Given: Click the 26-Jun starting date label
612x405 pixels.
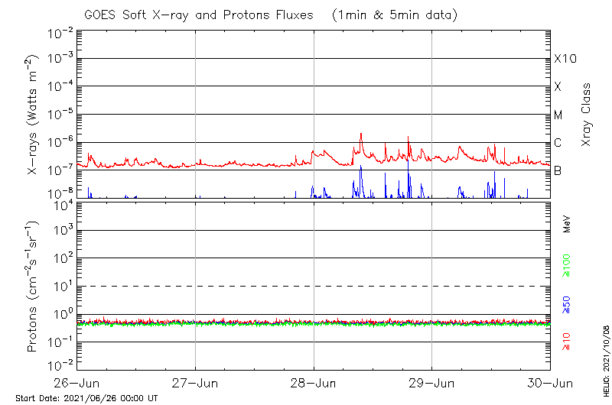Looking at the screenshot, I should [x=77, y=381].
